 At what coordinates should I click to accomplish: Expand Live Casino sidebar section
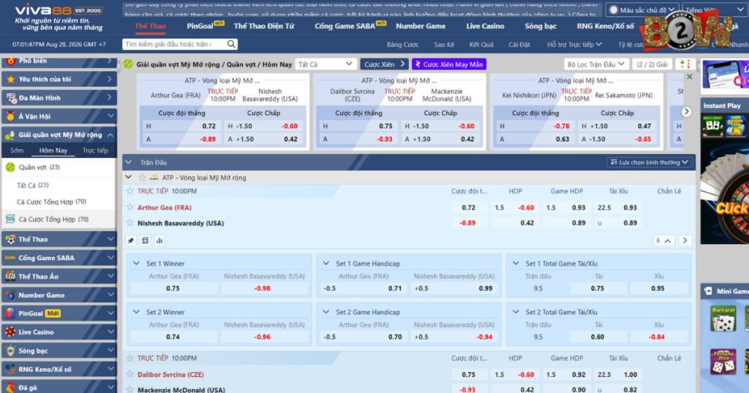point(59,332)
